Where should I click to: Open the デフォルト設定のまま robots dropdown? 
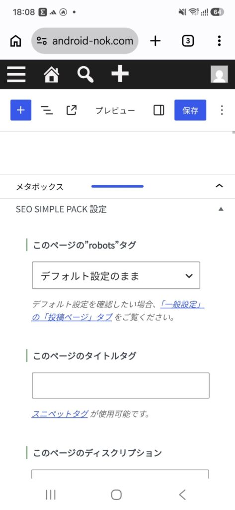pyautogui.click(x=116, y=275)
